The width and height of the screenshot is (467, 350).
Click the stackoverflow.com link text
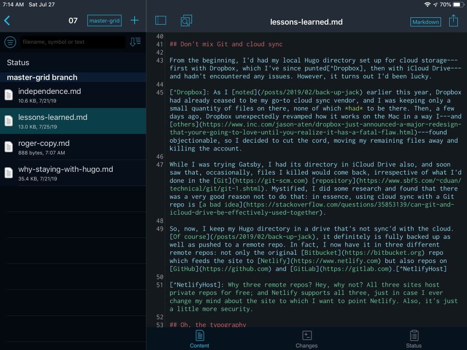pyautogui.click(x=312, y=208)
